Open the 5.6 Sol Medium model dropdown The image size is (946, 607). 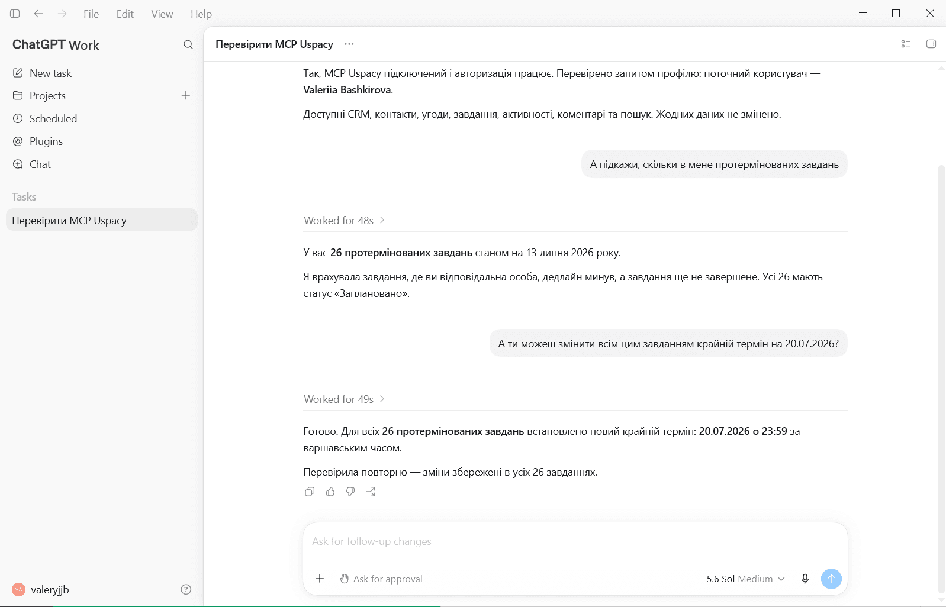click(745, 579)
